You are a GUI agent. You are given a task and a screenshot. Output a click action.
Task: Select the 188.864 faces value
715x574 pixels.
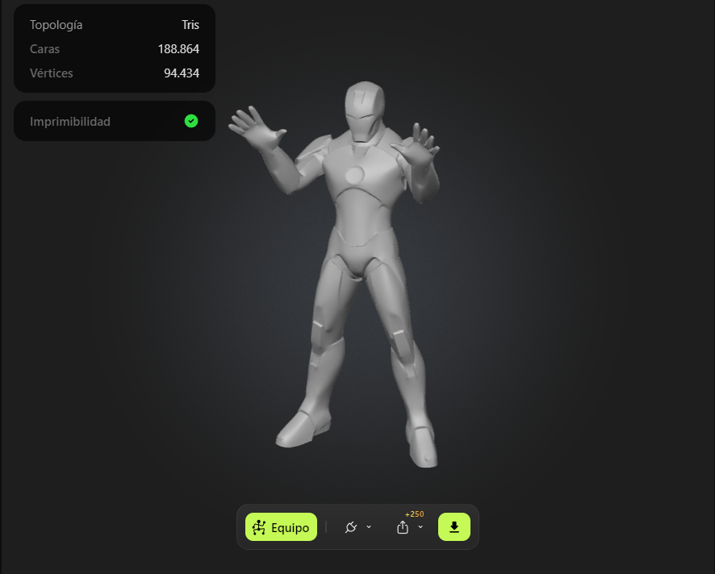(x=178, y=49)
